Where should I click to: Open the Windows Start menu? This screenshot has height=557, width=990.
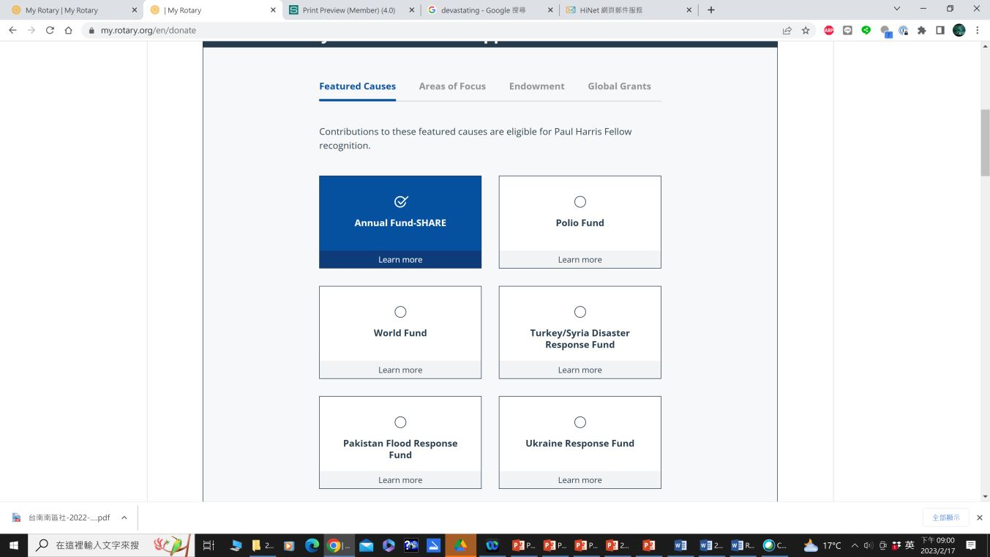[x=13, y=545]
